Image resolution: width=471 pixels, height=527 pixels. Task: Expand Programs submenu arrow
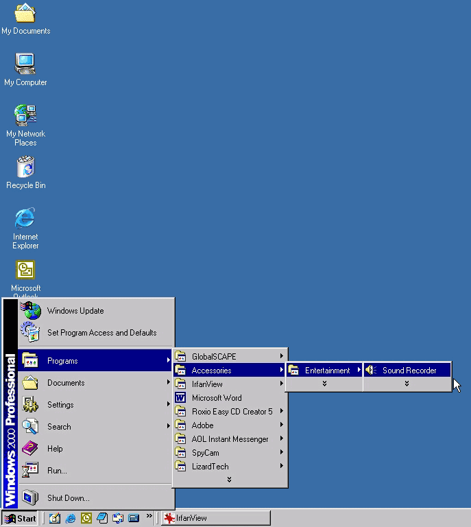pos(168,360)
